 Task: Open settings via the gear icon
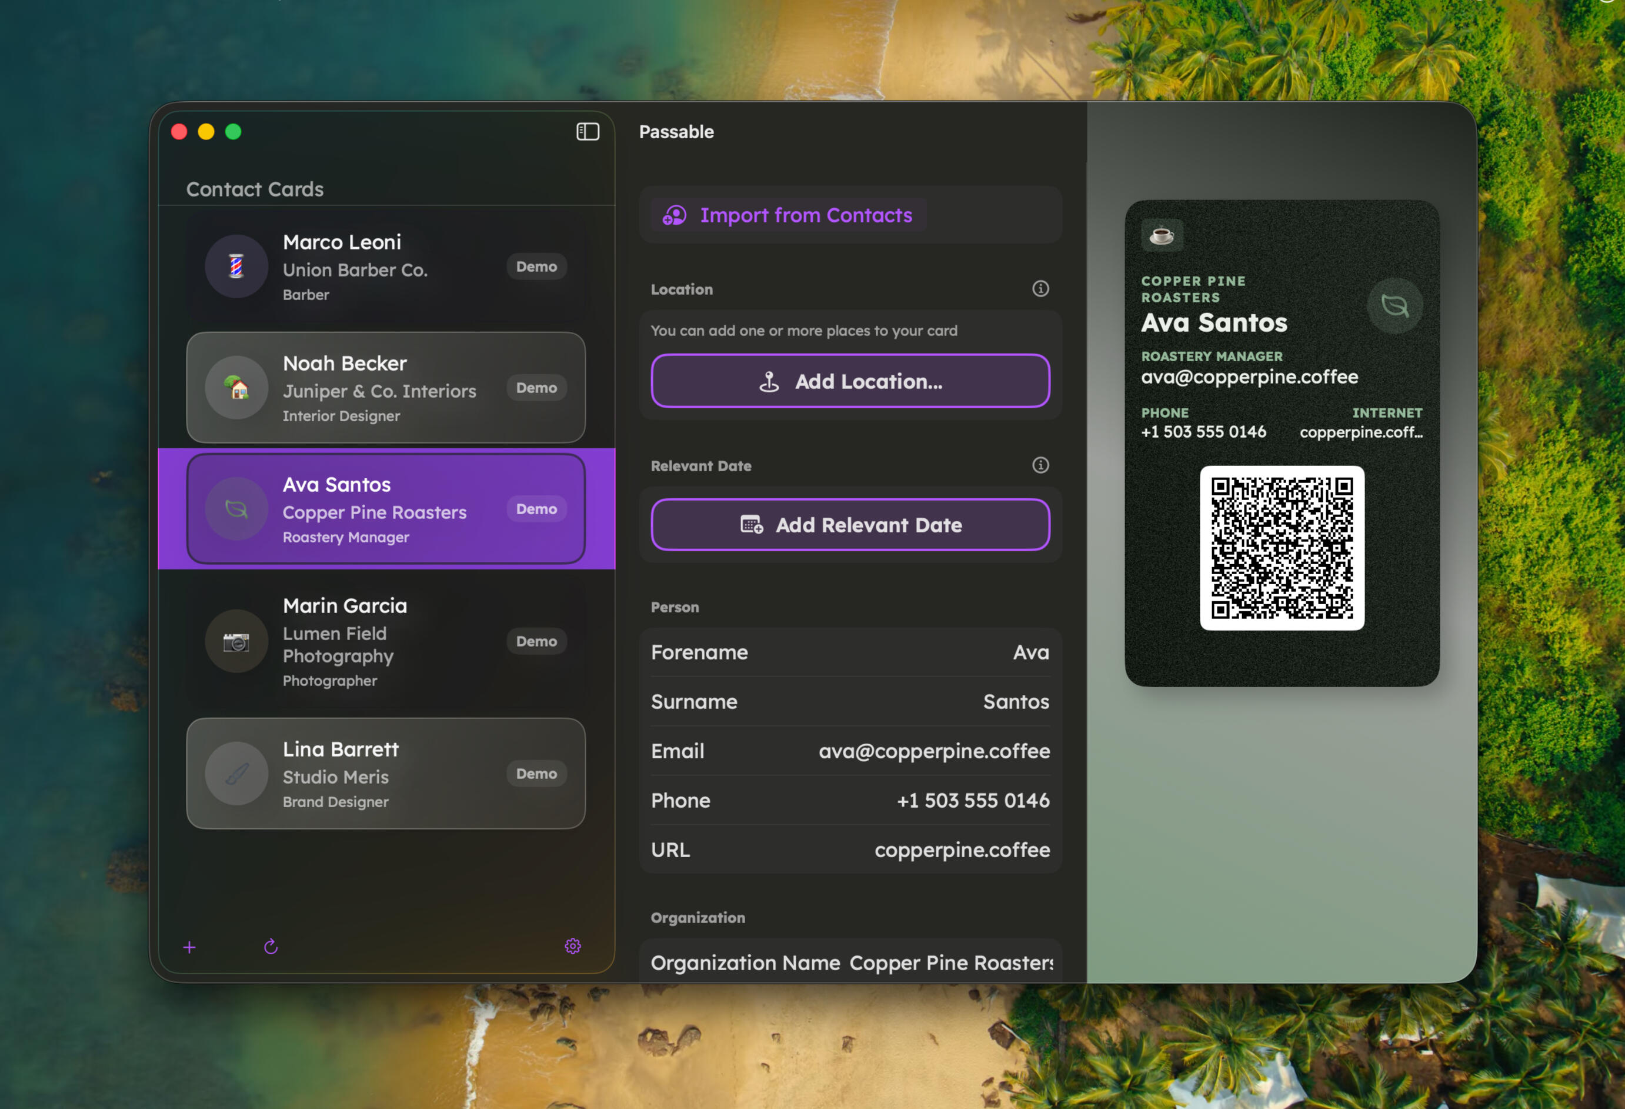tap(573, 946)
